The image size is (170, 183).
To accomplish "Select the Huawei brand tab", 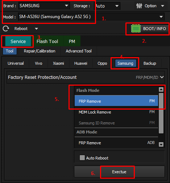I will [x=81, y=63].
